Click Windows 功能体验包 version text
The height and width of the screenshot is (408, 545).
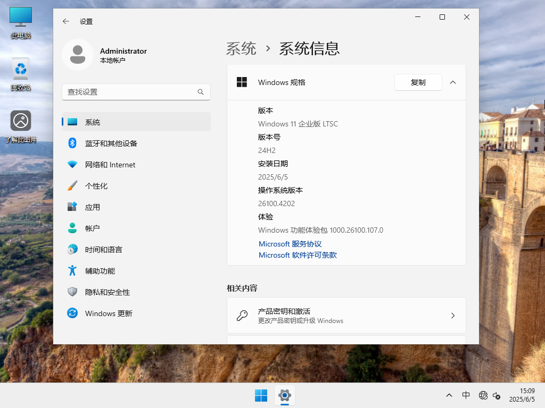pyautogui.click(x=320, y=230)
